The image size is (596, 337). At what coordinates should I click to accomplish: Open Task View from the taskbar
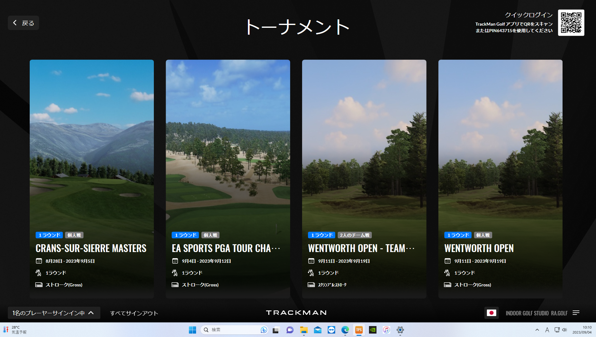pos(276,330)
